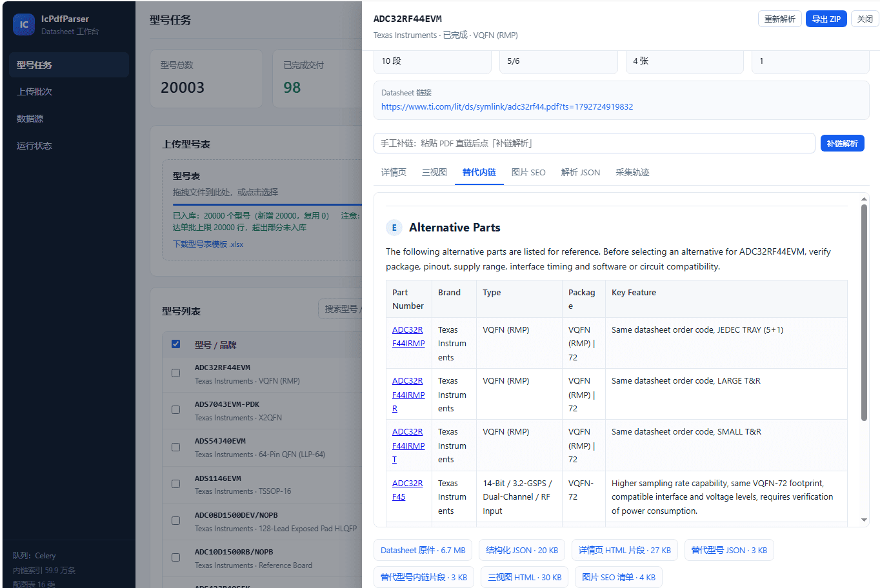Open the 解析 JSON tab
880x588 pixels.
[x=581, y=172]
